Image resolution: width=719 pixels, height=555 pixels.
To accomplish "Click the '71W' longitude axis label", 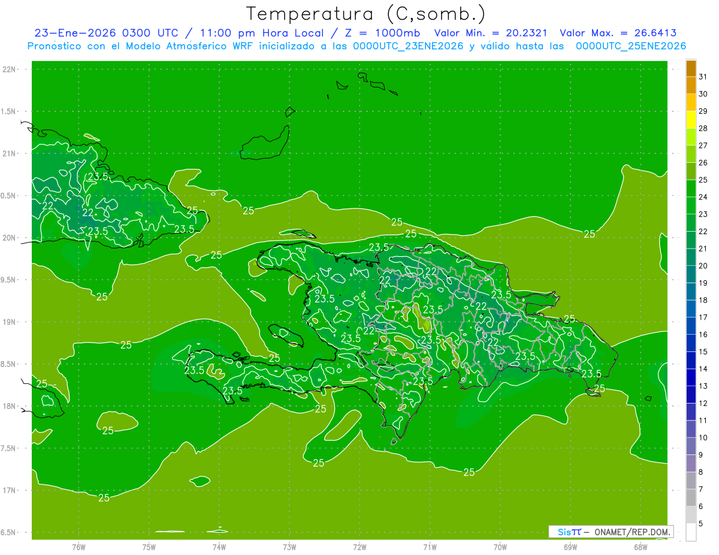I will (x=430, y=547).
